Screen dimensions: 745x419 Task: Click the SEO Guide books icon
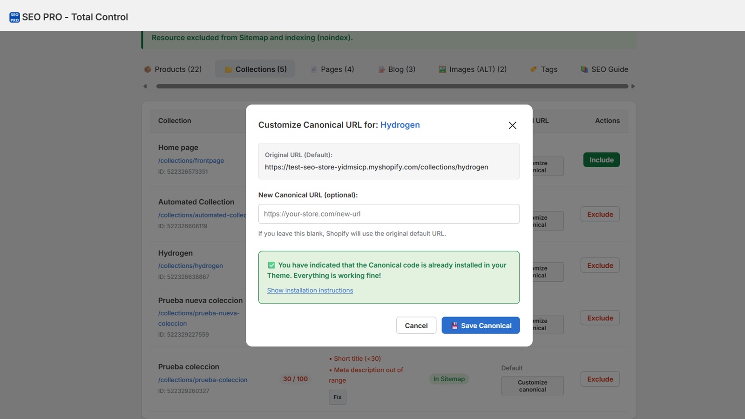(x=584, y=69)
